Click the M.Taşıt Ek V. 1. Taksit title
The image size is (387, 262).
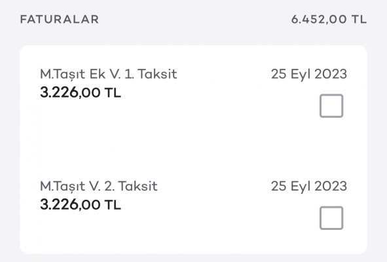pyautogui.click(x=109, y=74)
